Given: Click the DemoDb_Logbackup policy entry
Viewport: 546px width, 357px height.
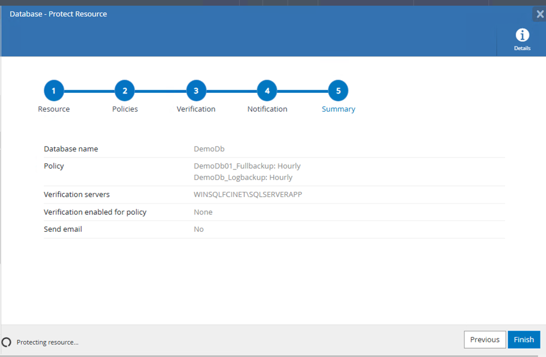Looking at the screenshot, I should [243, 177].
